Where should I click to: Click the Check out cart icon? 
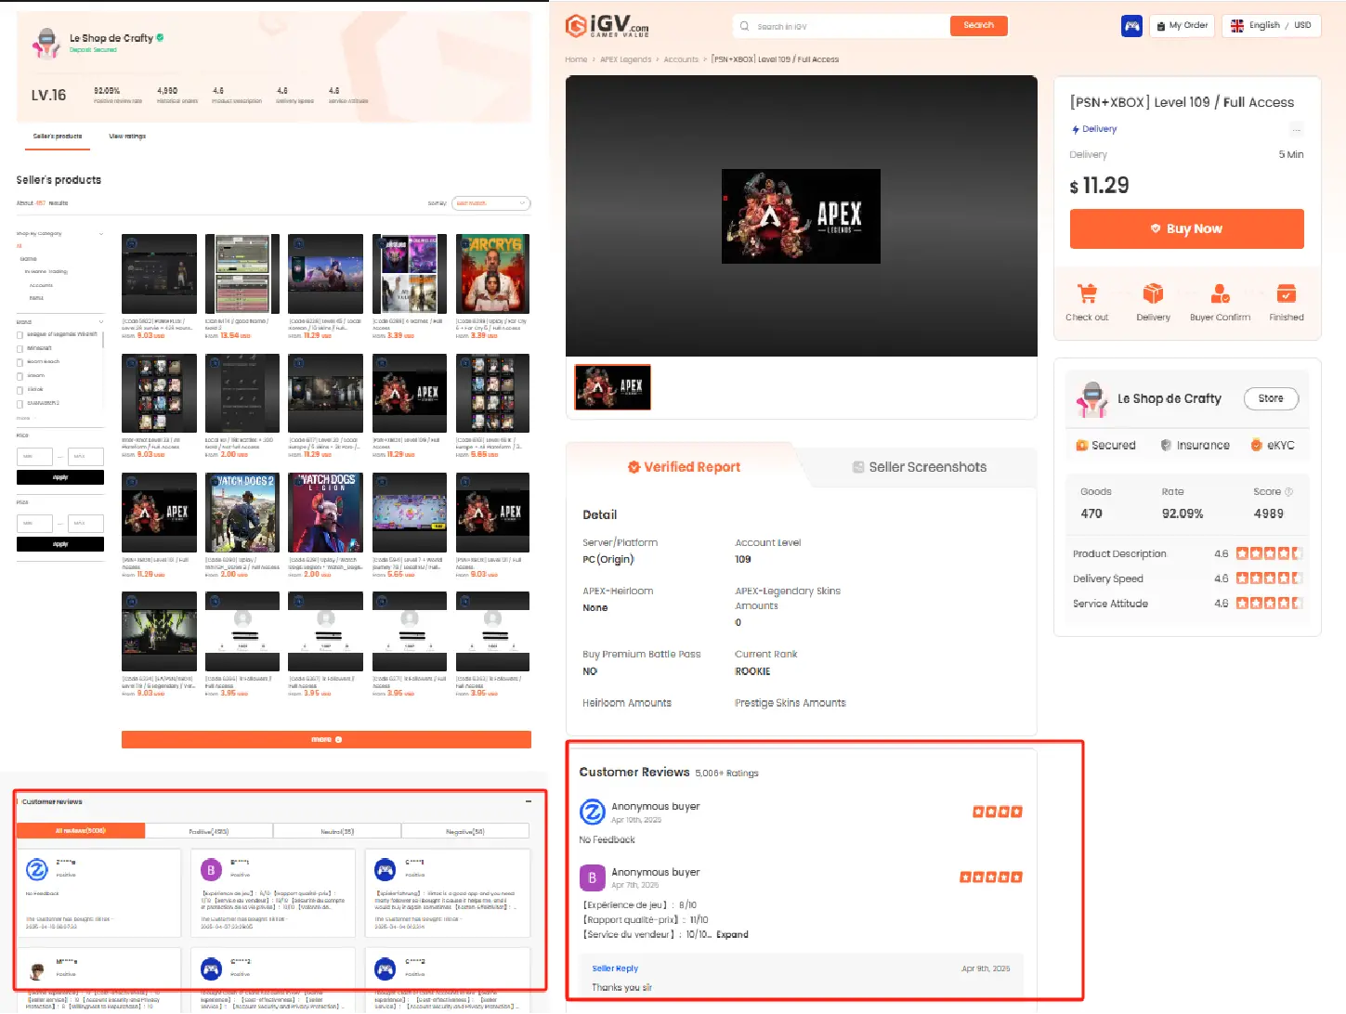[1087, 294]
